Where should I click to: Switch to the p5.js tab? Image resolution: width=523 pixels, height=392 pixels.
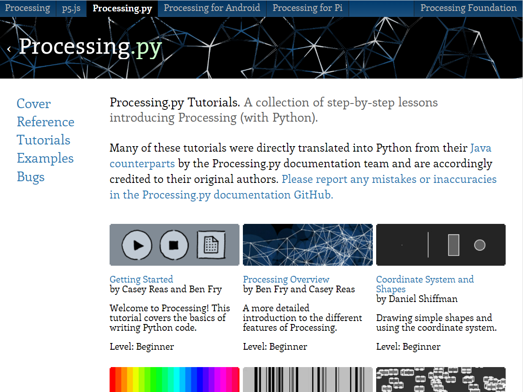point(71,8)
